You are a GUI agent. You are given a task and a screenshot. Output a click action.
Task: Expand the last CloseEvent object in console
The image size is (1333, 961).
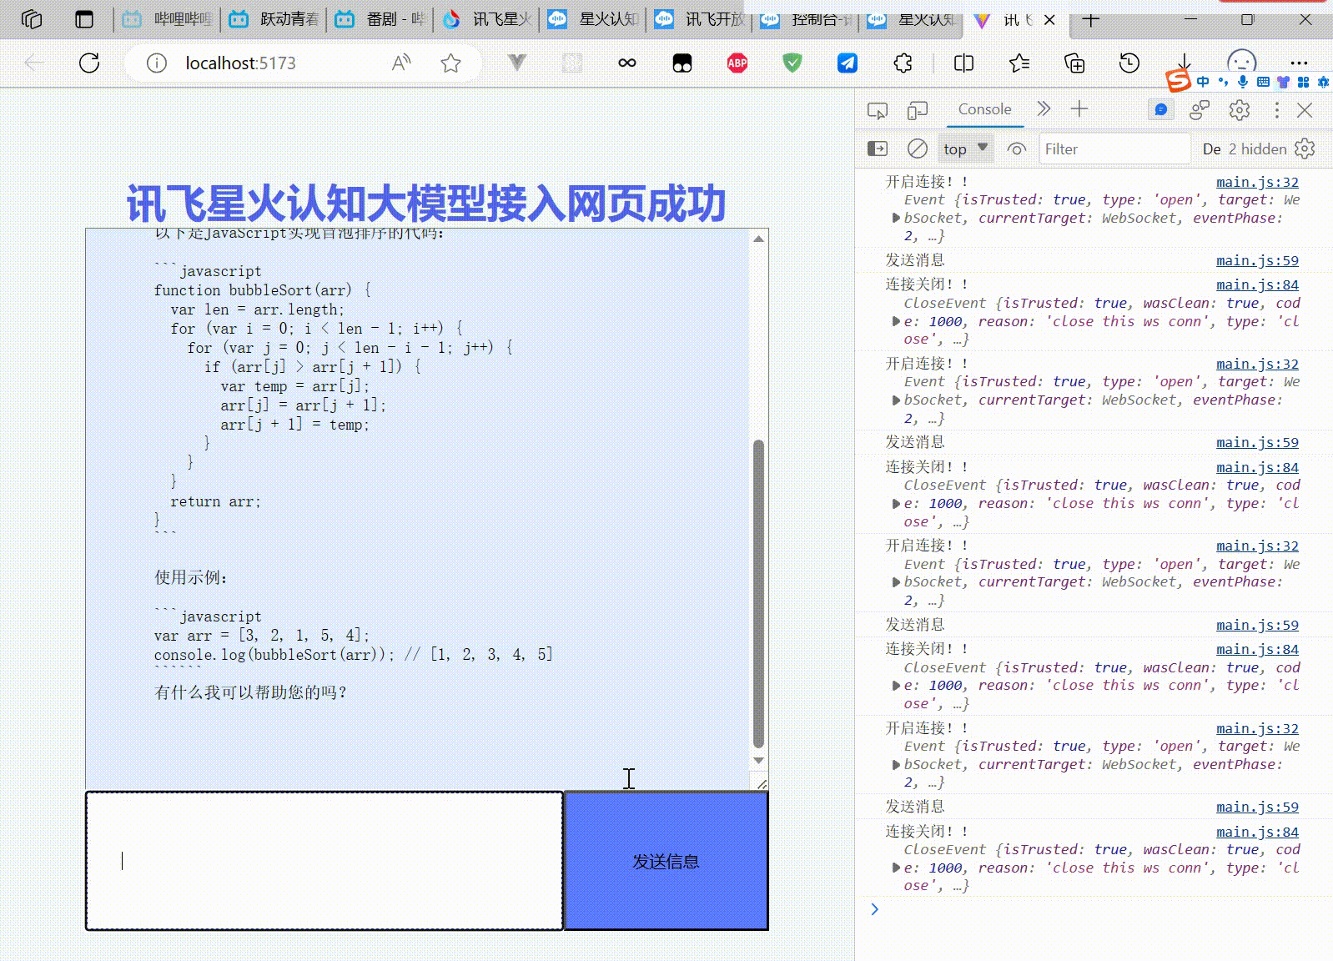pyautogui.click(x=896, y=868)
